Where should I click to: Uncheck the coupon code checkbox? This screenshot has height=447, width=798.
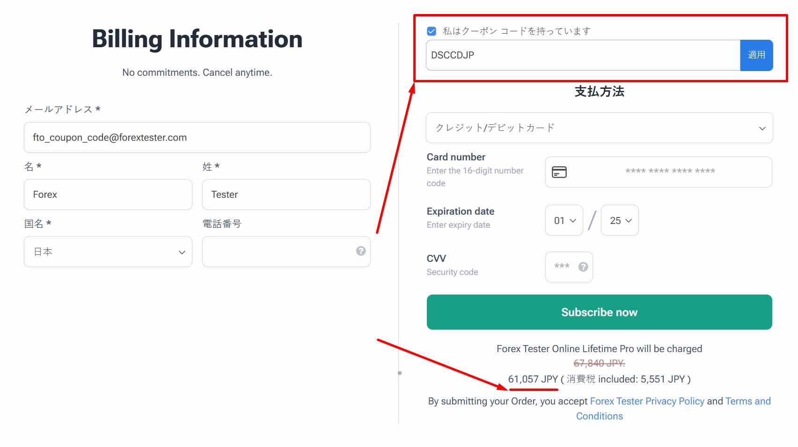(x=432, y=31)
